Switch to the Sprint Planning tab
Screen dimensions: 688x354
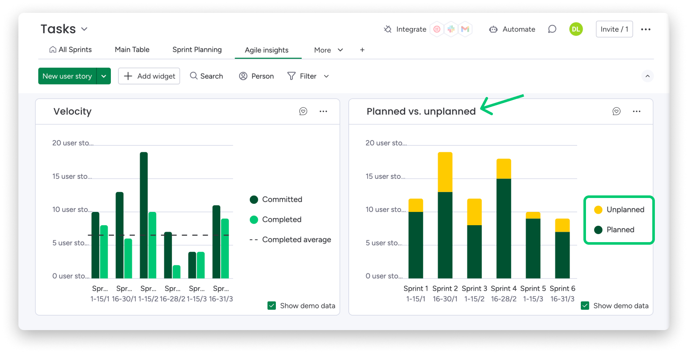click(197, 49)
